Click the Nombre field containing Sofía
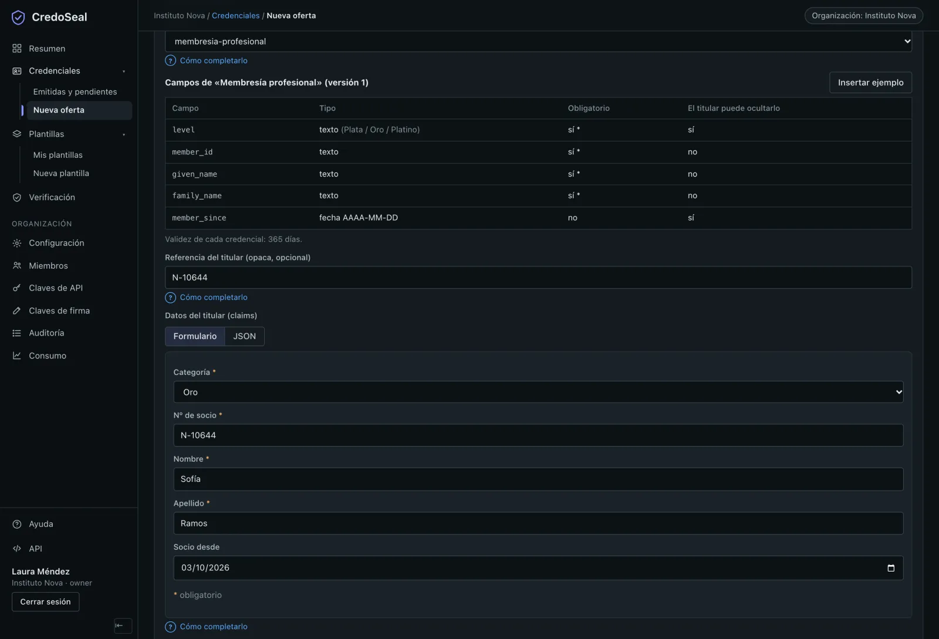This screenshot has height=639, width=939. 538,479
